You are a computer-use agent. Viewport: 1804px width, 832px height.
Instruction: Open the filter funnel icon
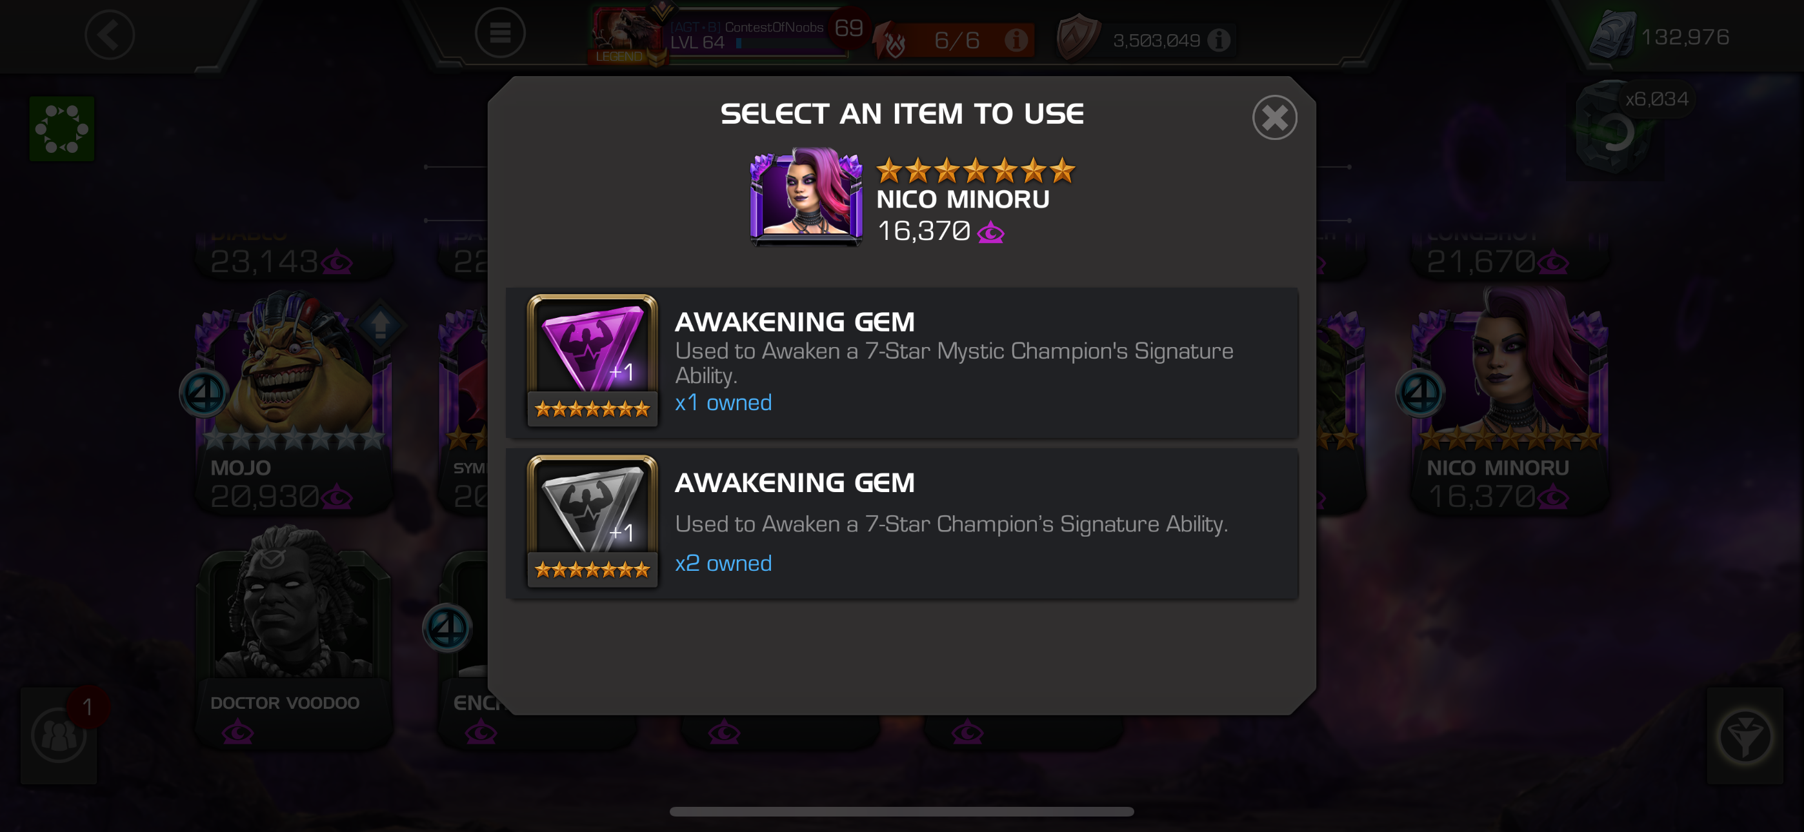click(1745, 735)
